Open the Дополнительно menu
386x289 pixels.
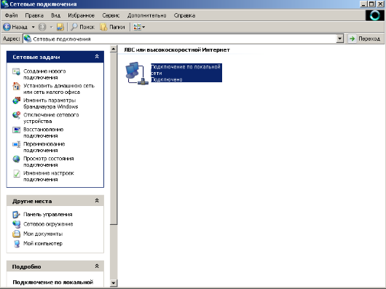(x=146, y=15)
